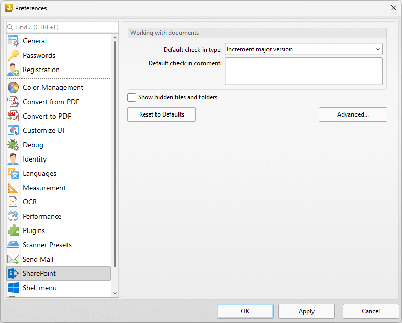Select the Plugins category
Screen dimensions: 402x323
coord(59,231)
